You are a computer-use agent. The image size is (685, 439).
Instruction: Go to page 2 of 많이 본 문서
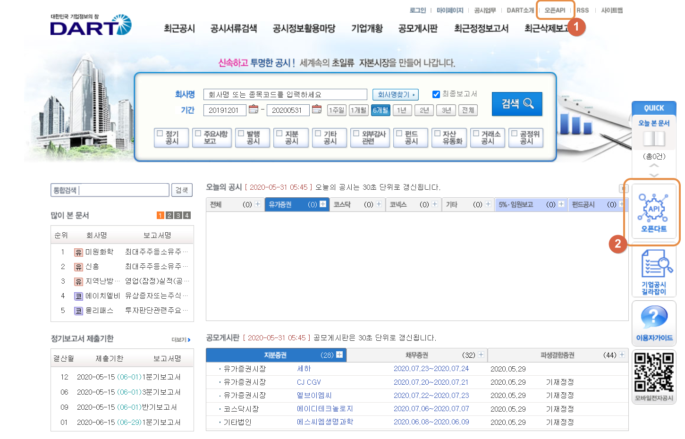coord(169,216)
